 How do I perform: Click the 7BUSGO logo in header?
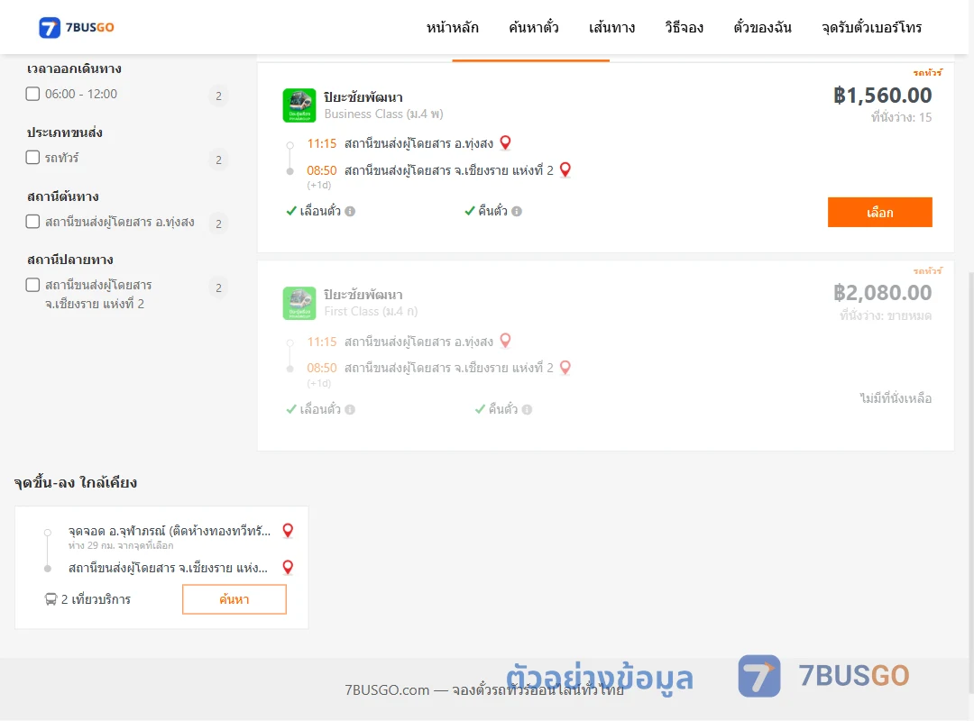pyautogui.click(x=77, y=27)
